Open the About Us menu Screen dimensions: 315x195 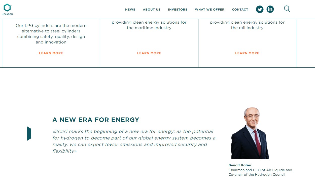[152, 10]
